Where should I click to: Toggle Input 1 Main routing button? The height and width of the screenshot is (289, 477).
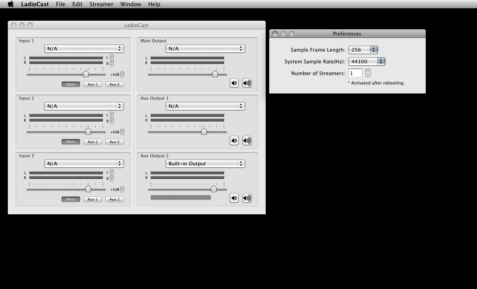coord(70,84)
